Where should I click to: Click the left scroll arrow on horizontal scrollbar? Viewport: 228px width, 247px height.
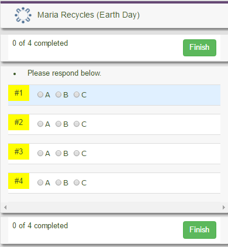5,207
